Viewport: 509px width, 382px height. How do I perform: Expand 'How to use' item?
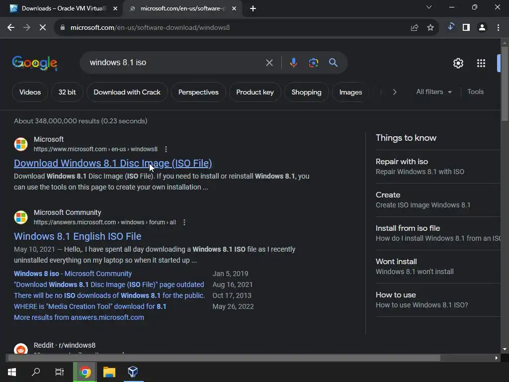pos(438,300)
